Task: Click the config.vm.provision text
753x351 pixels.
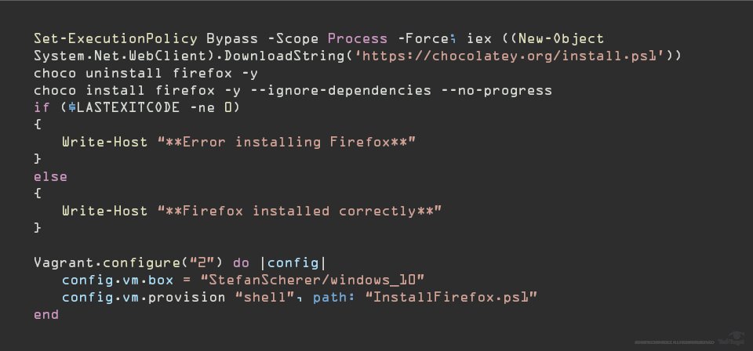Action: pyautogui.click(x=137, y=297)
